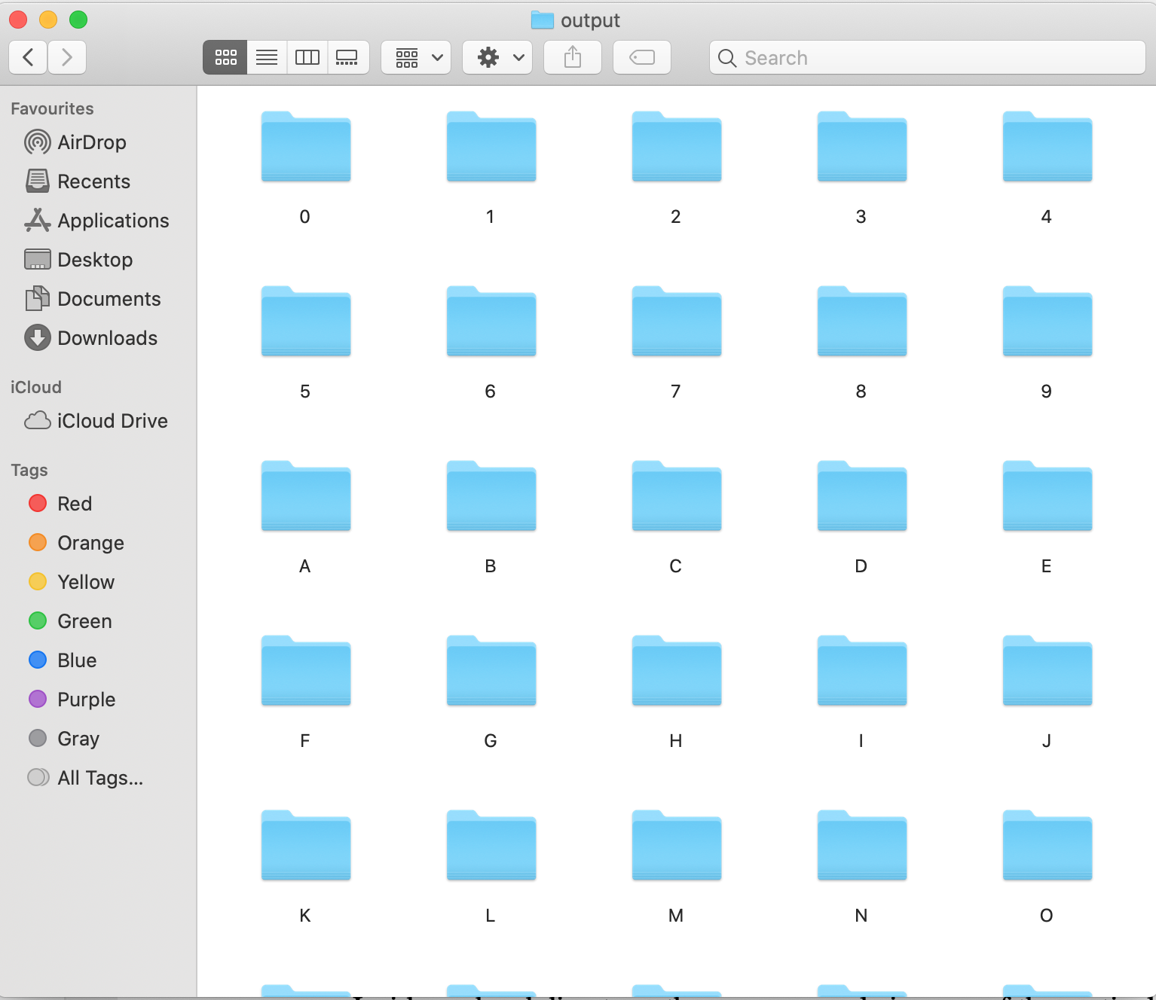Open the item grouping dropdown

(416, 57)
